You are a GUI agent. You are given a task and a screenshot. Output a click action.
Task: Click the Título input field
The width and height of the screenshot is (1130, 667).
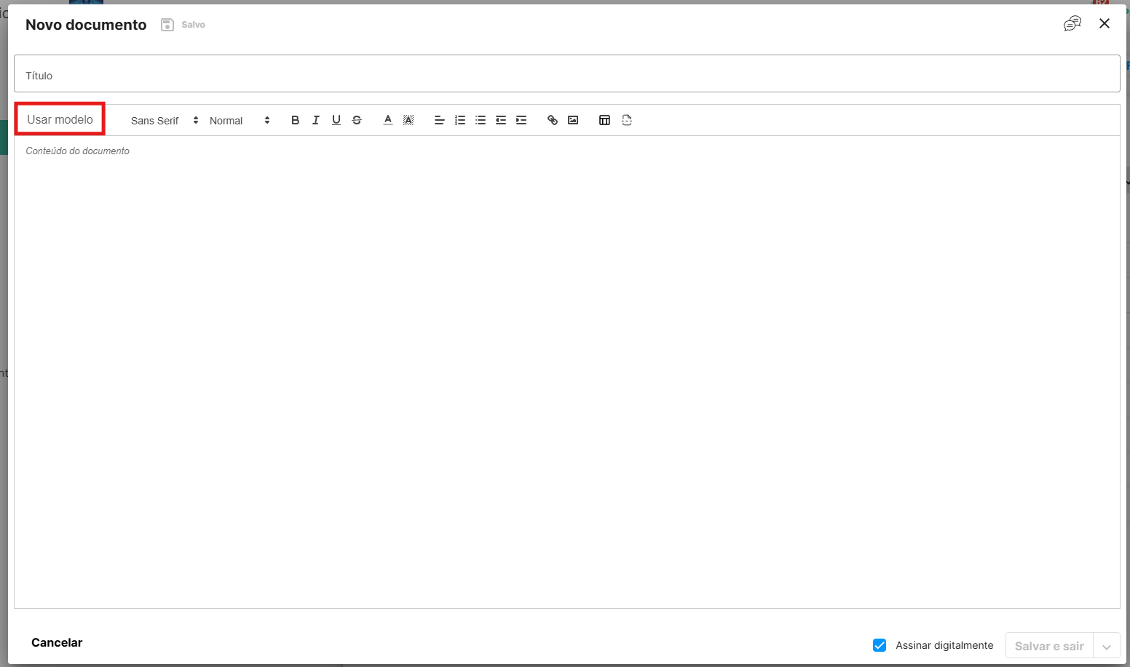pos(566,74)
